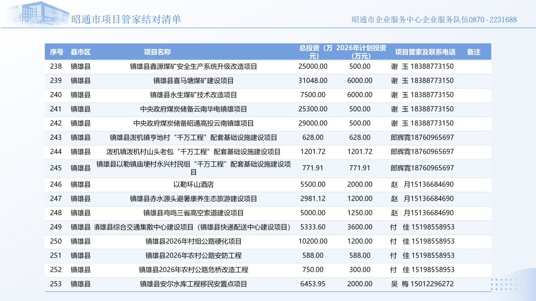Click 镇雄县2026年农村公路安防工程

tap(194, 256)
